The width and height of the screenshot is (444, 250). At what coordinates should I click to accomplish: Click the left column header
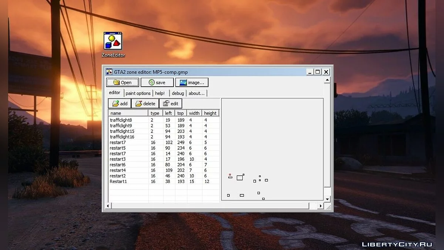tap(169, 113)
